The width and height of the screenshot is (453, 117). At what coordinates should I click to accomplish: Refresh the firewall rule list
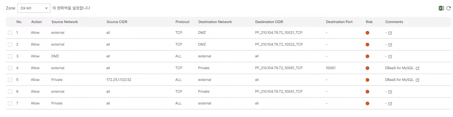(x=448, y=8)
